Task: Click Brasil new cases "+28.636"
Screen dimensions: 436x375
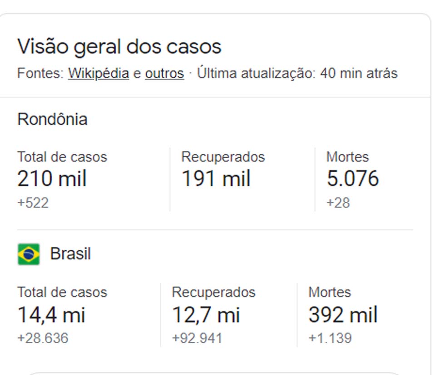Action: coord(43,338)
